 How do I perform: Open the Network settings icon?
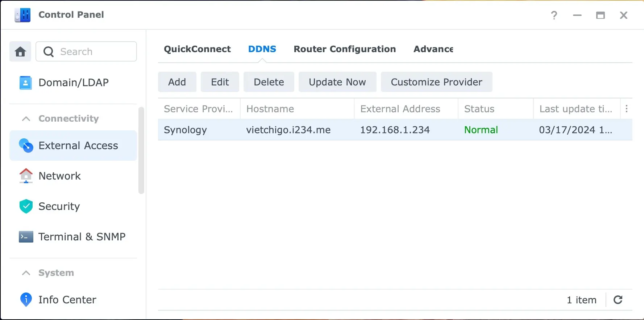pyautogui.click(x=26, y=176)
